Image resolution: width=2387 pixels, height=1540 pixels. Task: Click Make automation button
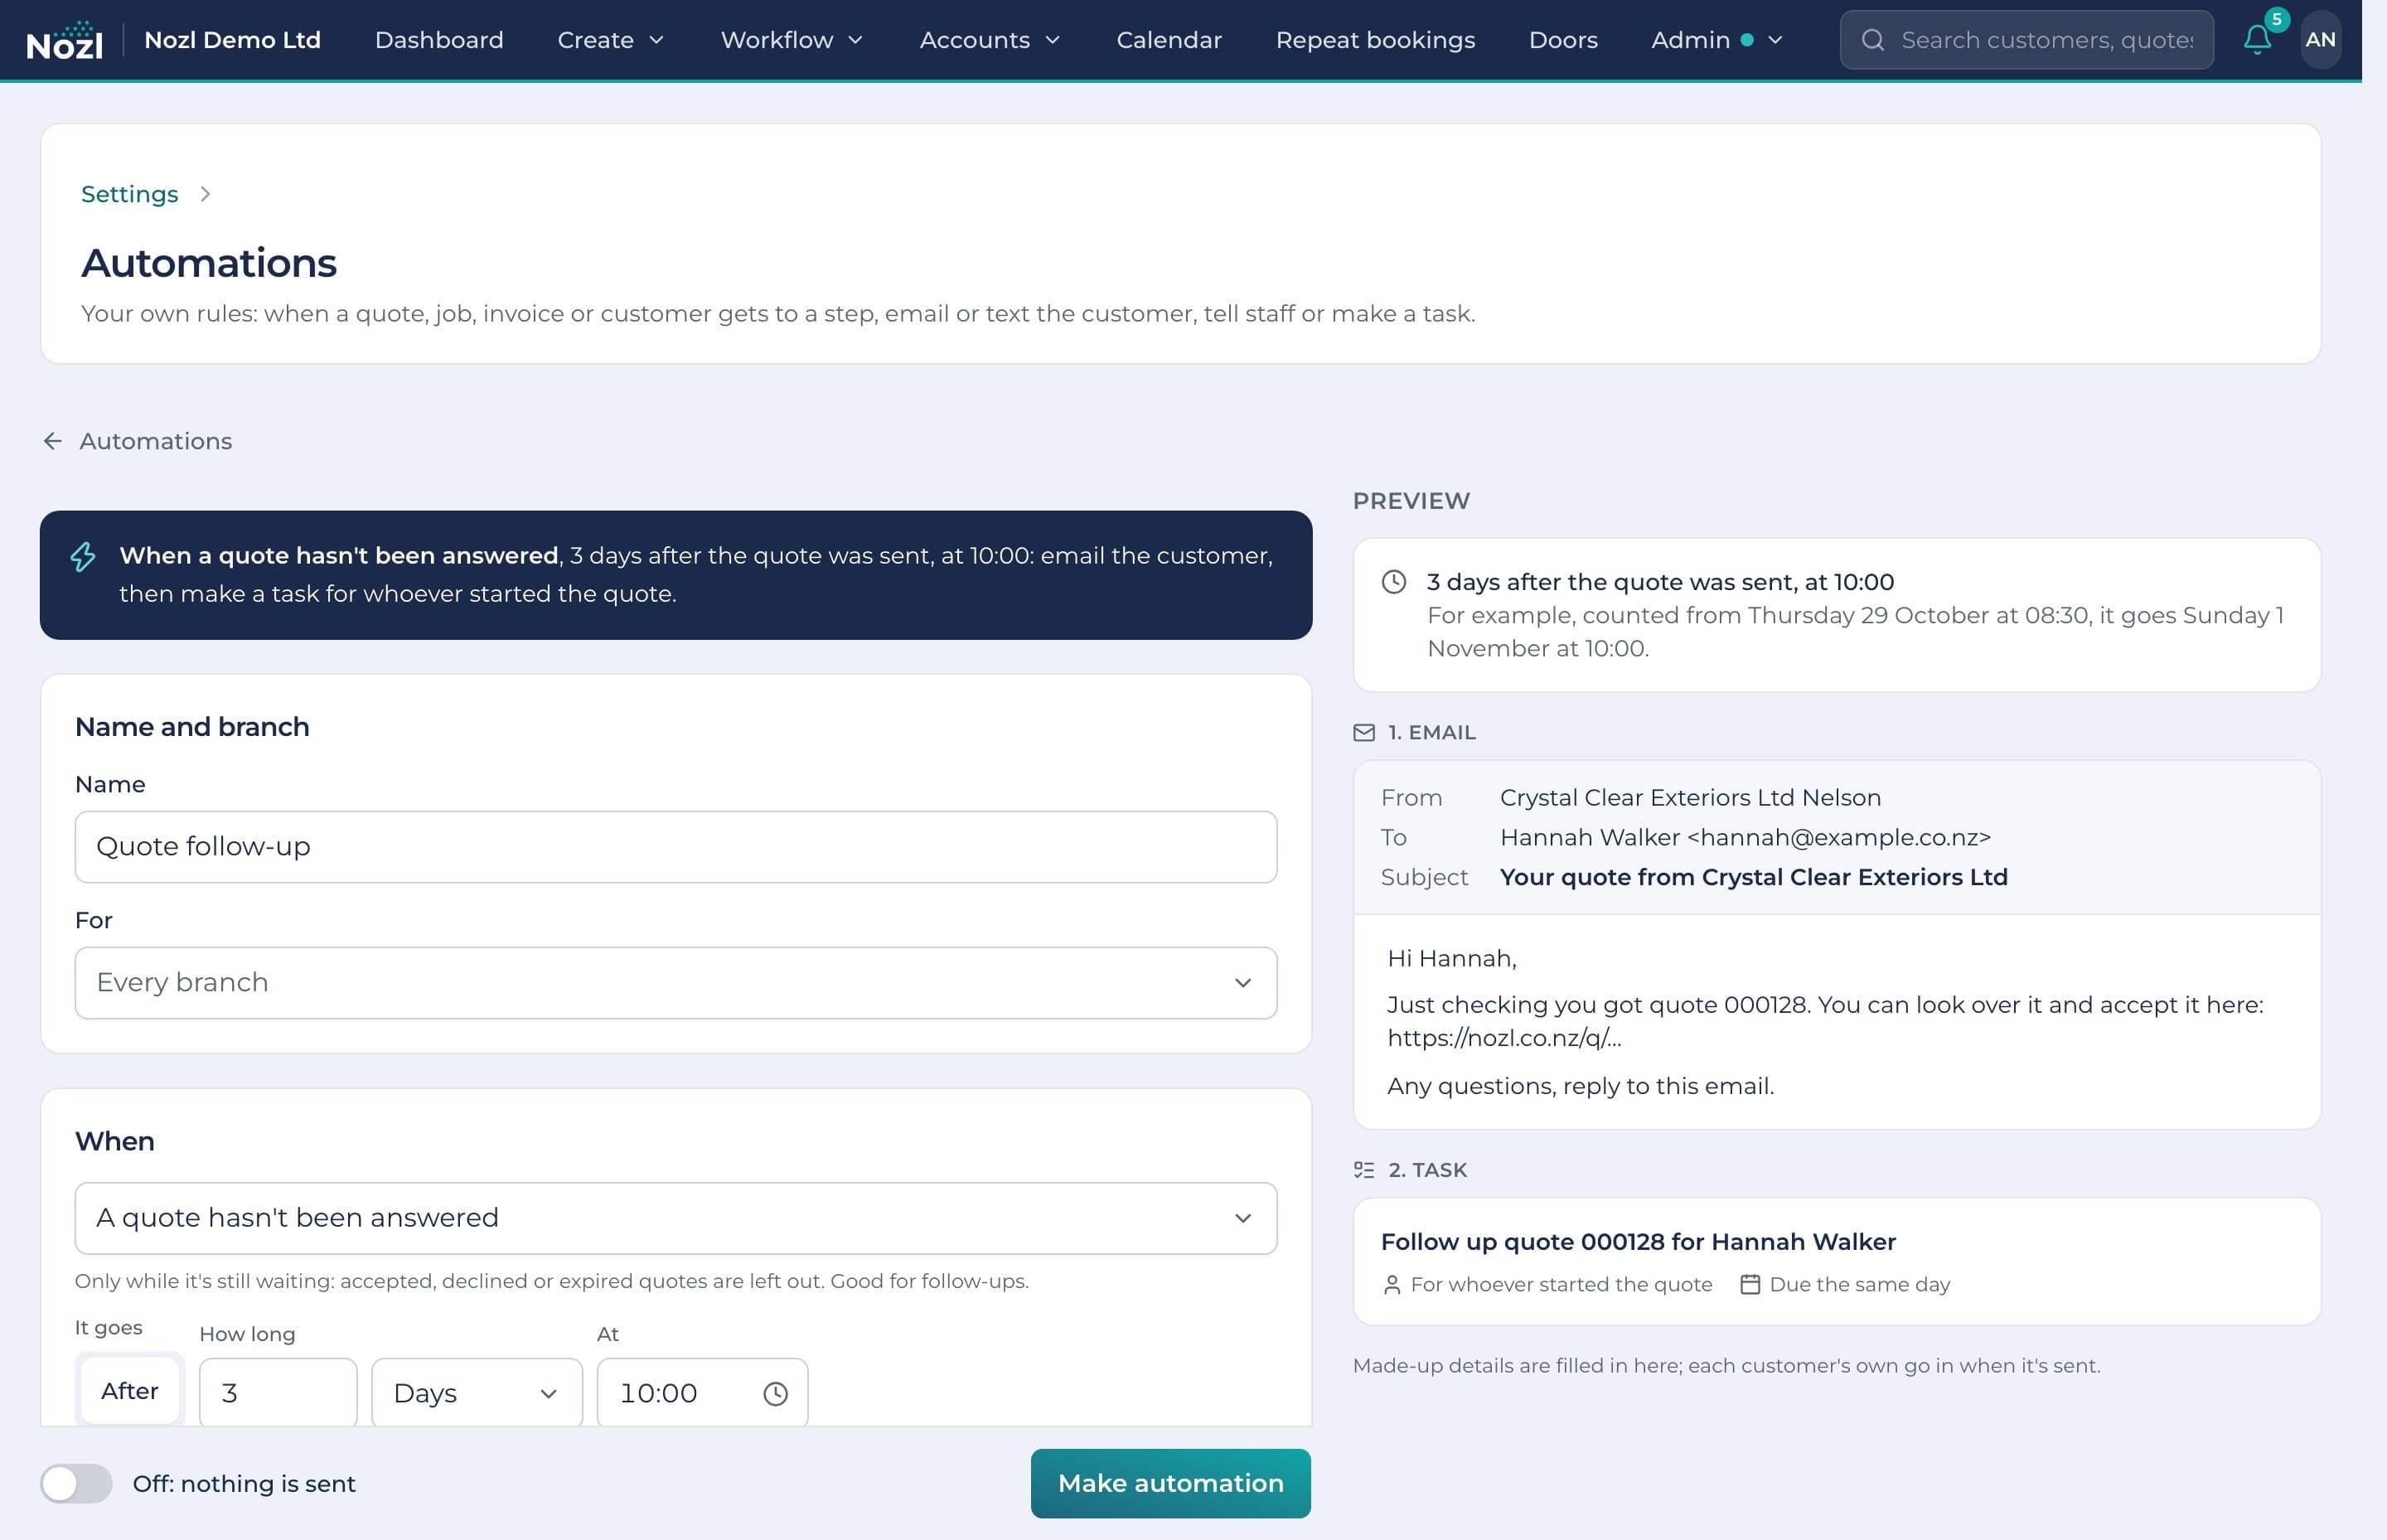pos(1170,1483)
